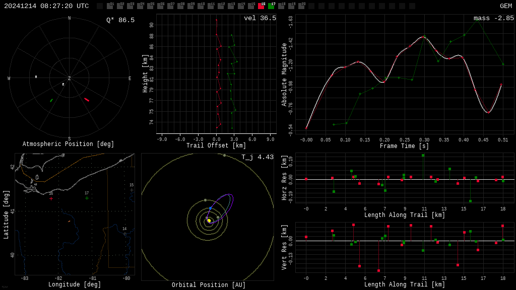Click the green station 17 indicator box
The width and height of the screenshot is (516, 290).
coord(271,6)
